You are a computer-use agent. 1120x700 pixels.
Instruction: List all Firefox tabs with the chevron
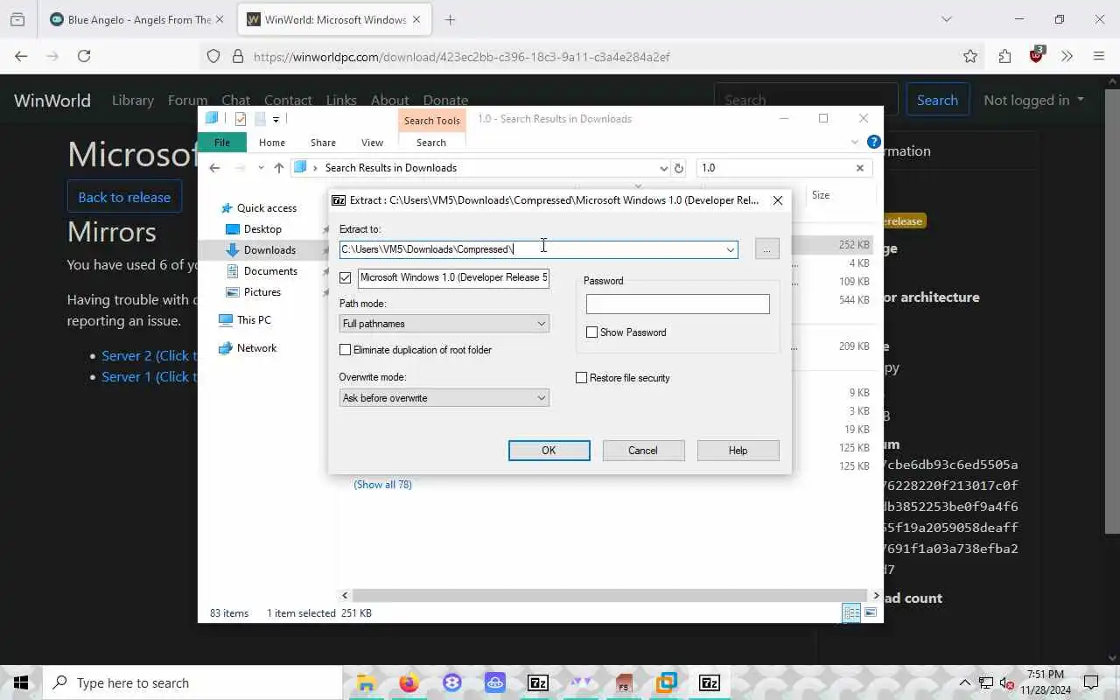click(x=946, y=19)
